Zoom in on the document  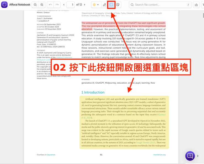tap(42, 5)
